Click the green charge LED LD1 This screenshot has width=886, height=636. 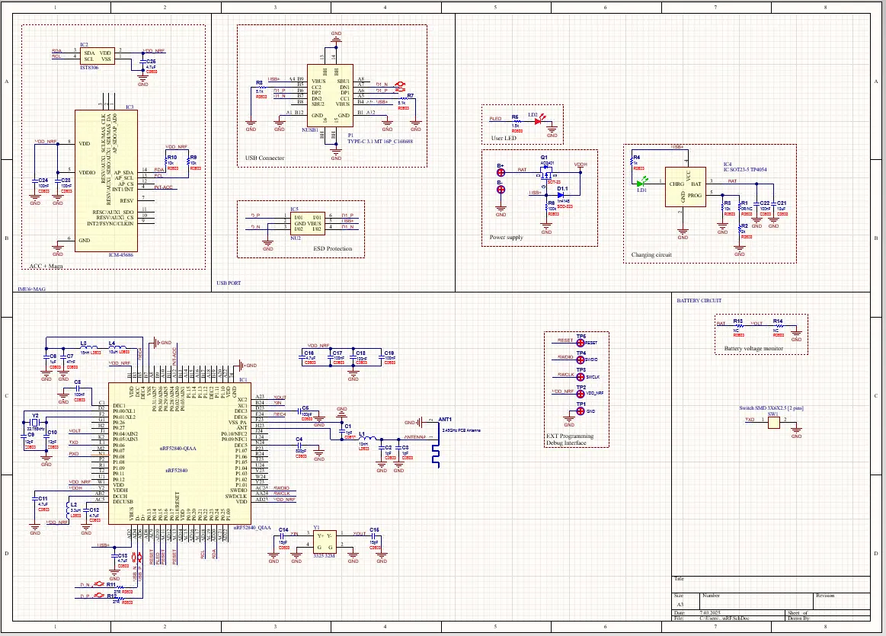[x=641, y=183]
